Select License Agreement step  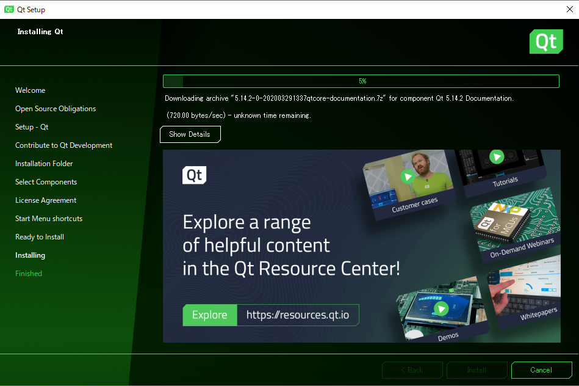(46, 200)
